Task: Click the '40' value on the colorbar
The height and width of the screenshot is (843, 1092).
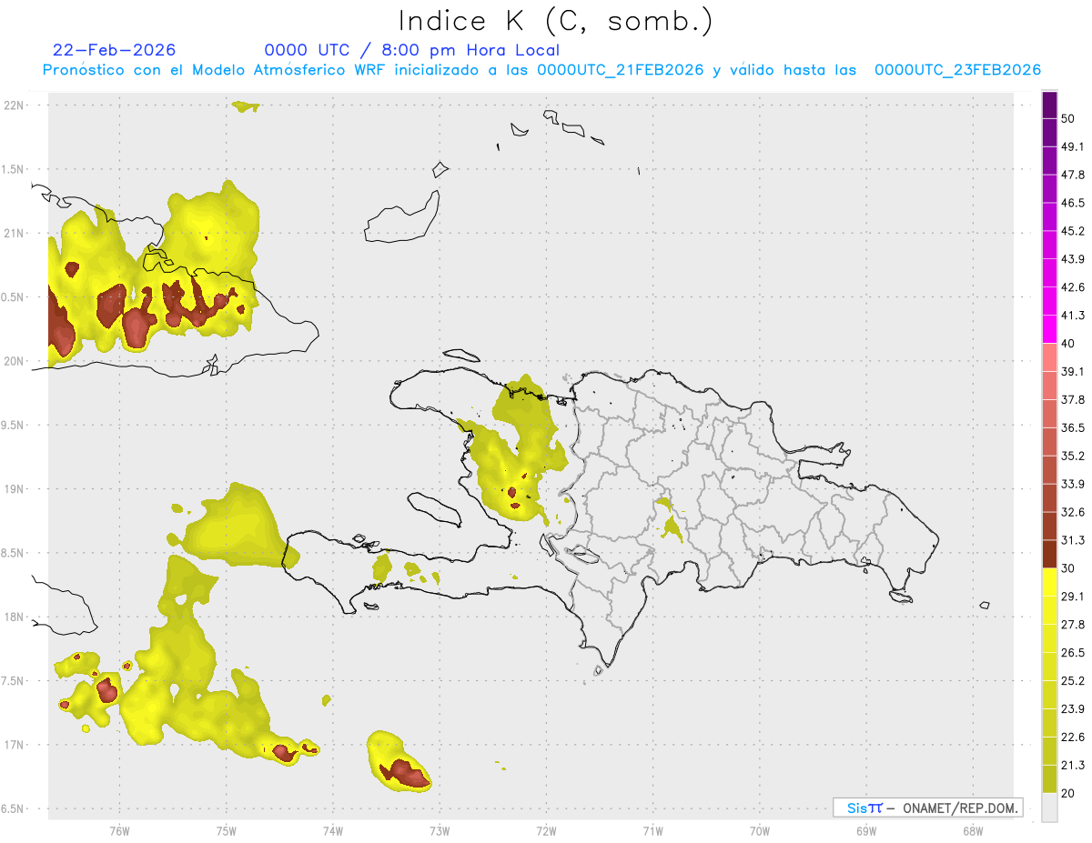Action: [x=1069, y=344]
